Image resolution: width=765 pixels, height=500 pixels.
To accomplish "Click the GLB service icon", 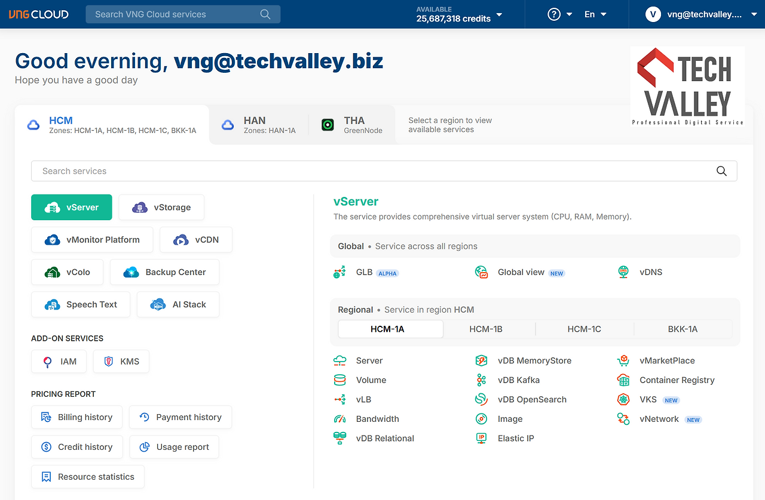I will tap(339, 273).
